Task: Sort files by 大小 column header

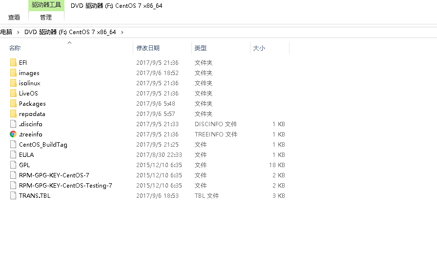Action: click(x=259, y=48)
